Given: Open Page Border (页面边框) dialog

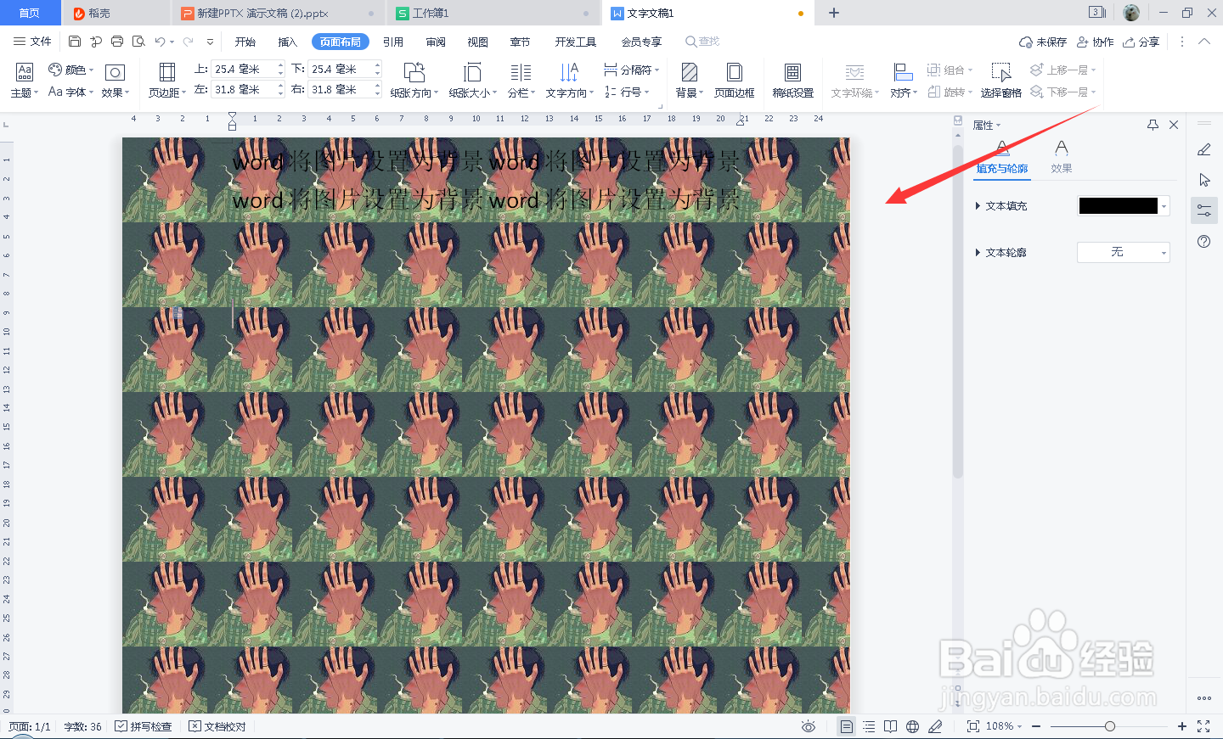Looking at the screenshot, I should tap(735, 81).
